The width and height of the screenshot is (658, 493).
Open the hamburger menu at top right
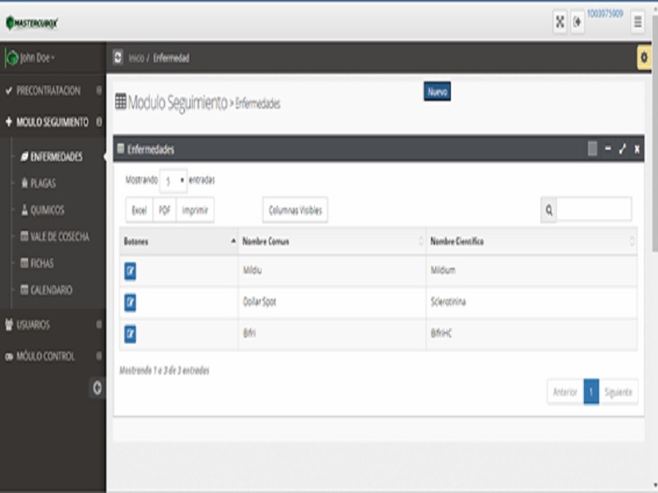(637, 22)
